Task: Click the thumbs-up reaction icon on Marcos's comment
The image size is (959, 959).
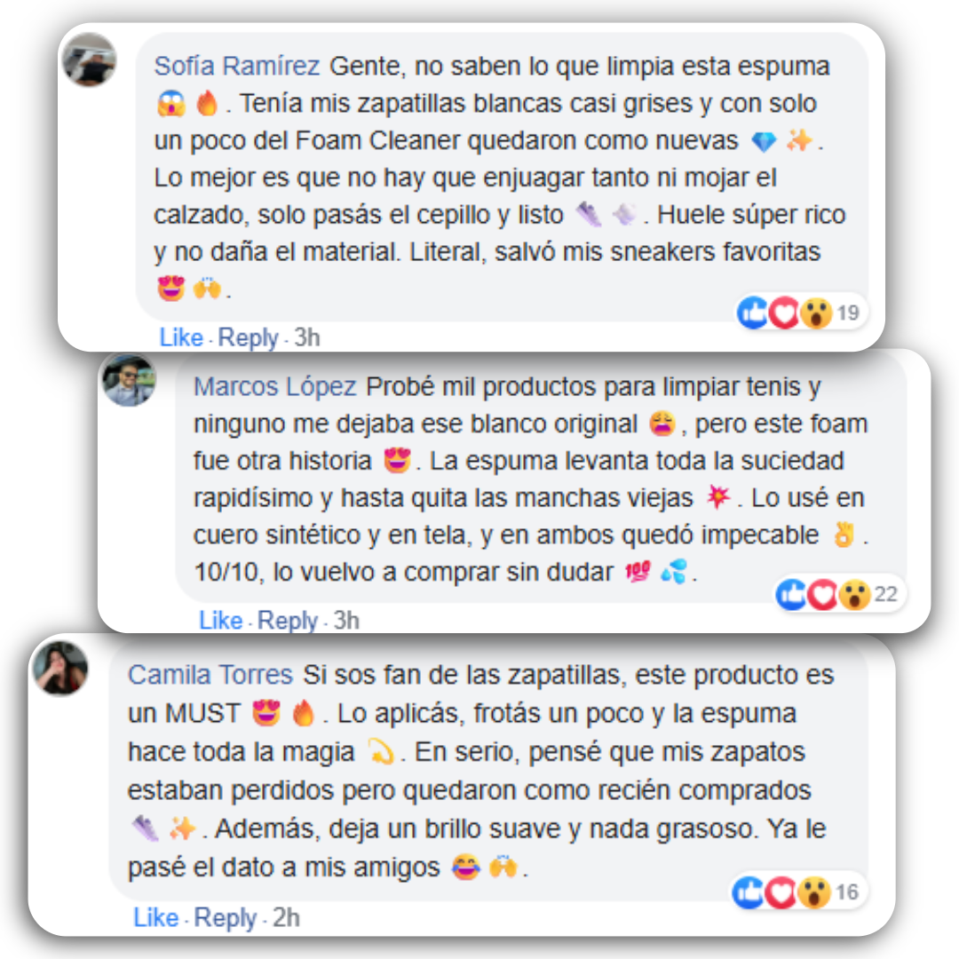Action: (792, 594)
